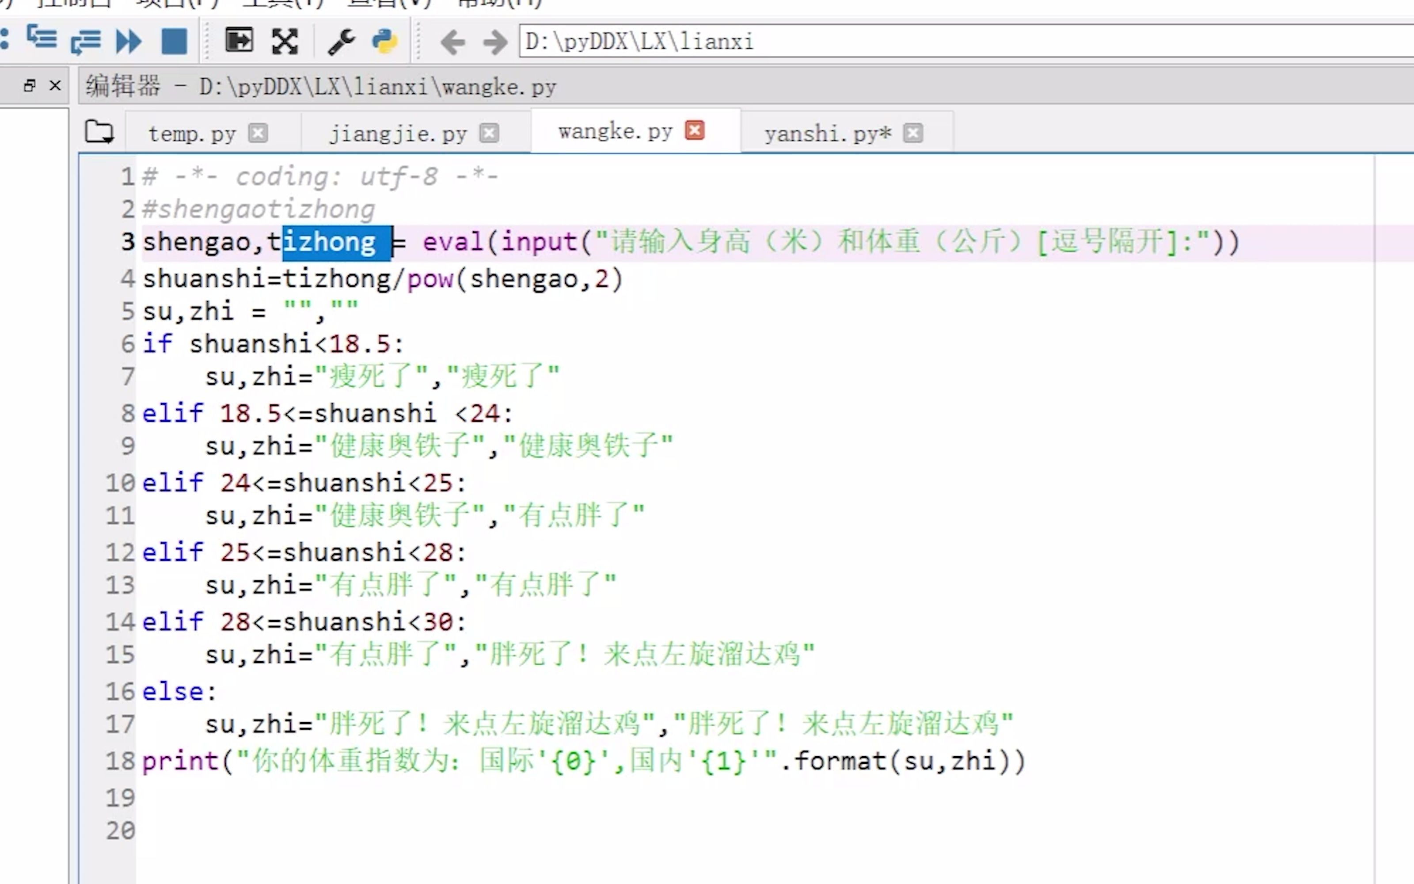Close the yanshi.py* tab
Screen dimensions: 1414x884
click(912, 133)
